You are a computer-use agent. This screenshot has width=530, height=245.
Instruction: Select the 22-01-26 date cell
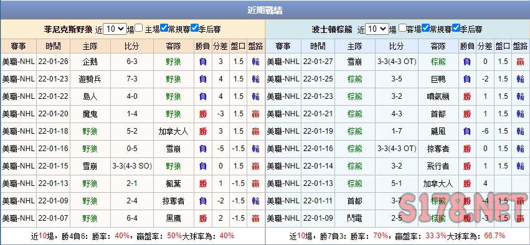53,62
